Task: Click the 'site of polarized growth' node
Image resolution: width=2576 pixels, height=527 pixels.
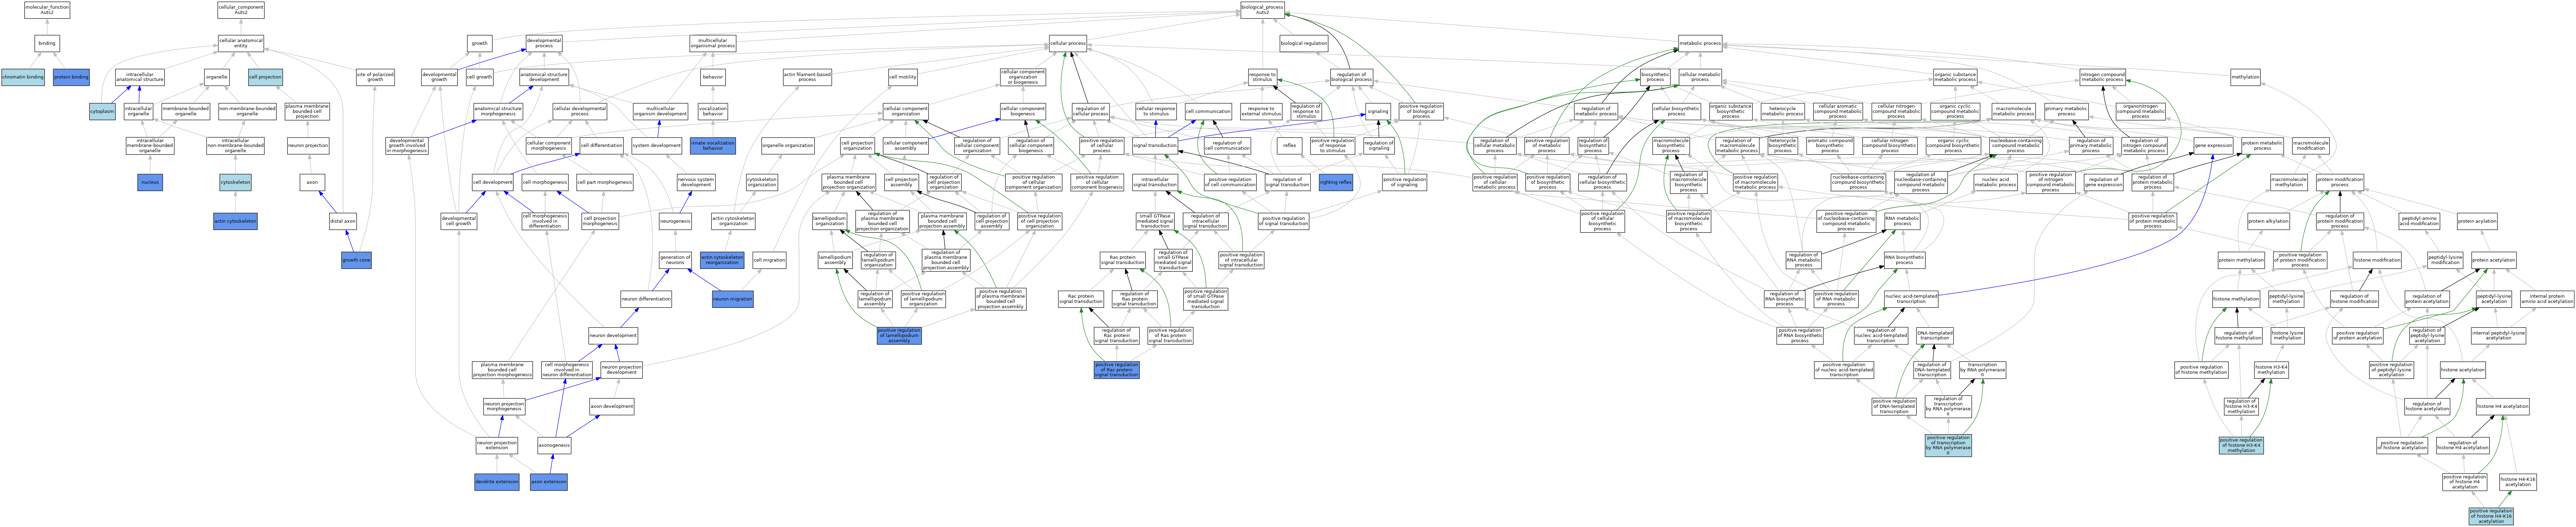Action: point(375,77)
